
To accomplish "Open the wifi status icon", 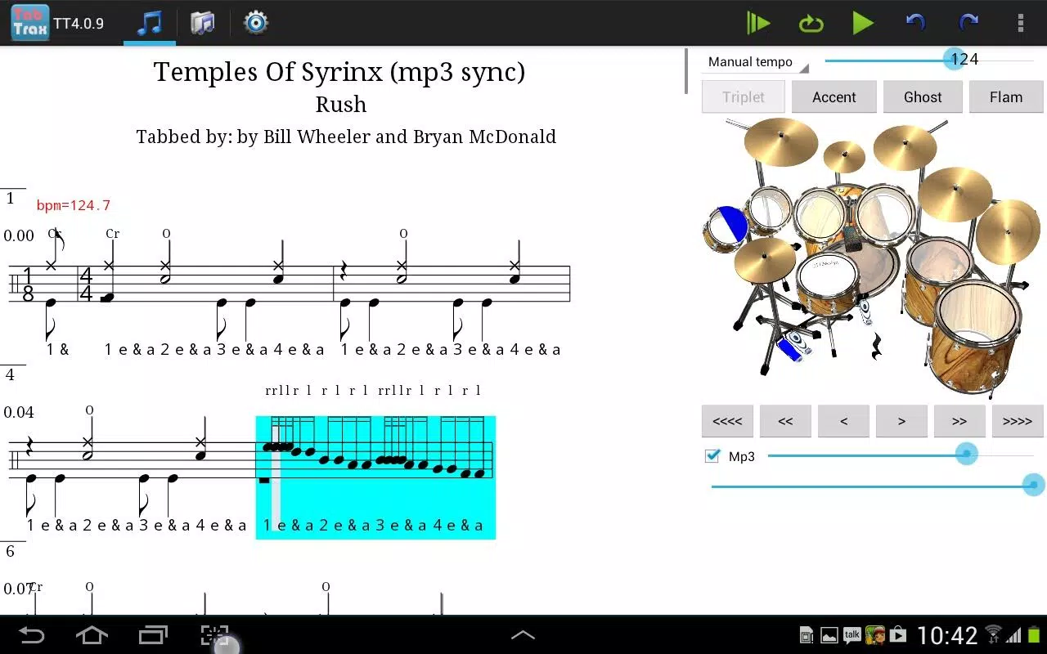I will (x=994, y=635).
